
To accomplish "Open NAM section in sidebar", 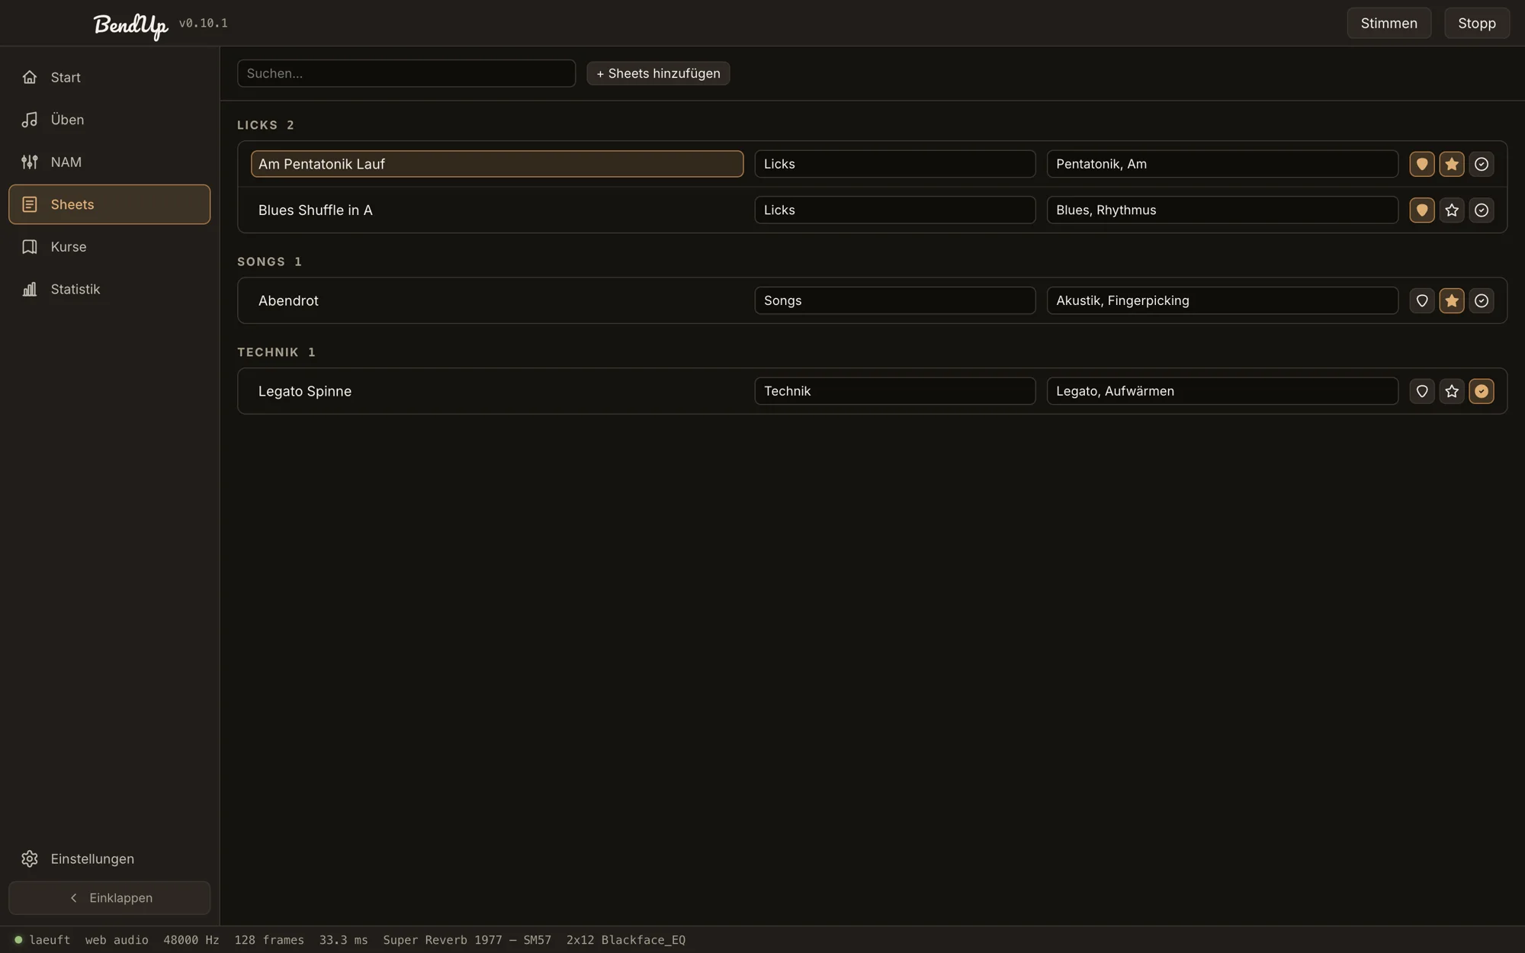I will pyautogui.click(x=109, y=162).
